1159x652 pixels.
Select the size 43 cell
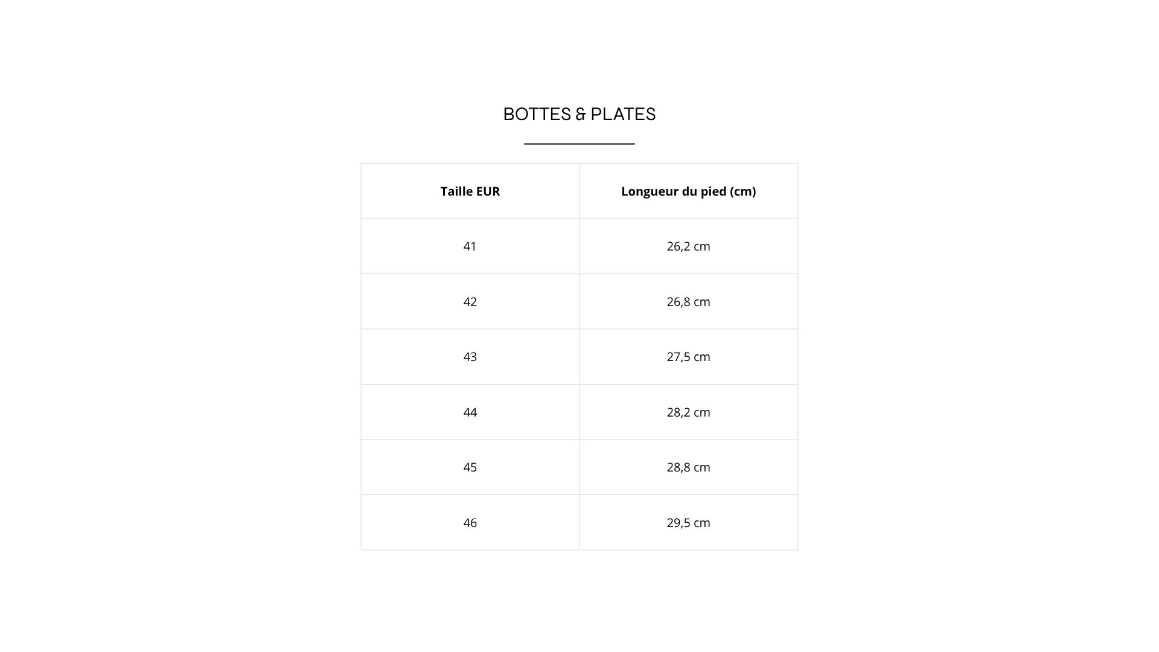pos(470,357)
